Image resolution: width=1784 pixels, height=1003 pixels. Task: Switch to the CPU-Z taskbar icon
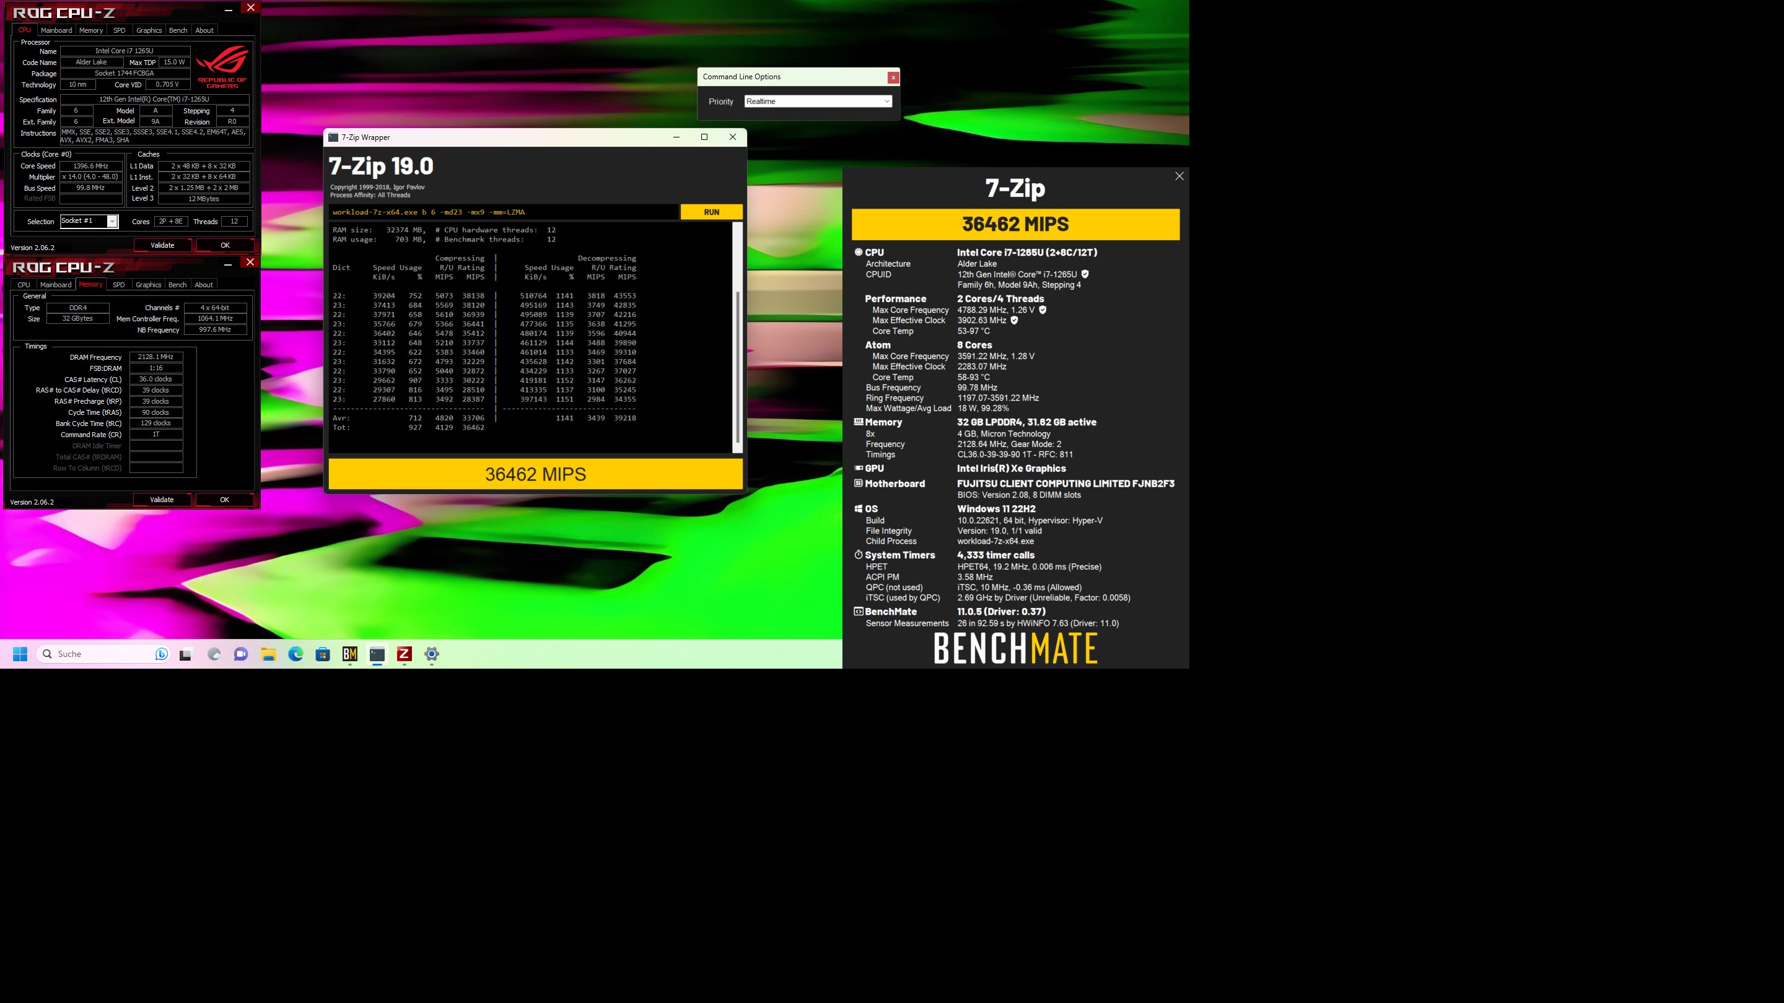pos(404,654)
